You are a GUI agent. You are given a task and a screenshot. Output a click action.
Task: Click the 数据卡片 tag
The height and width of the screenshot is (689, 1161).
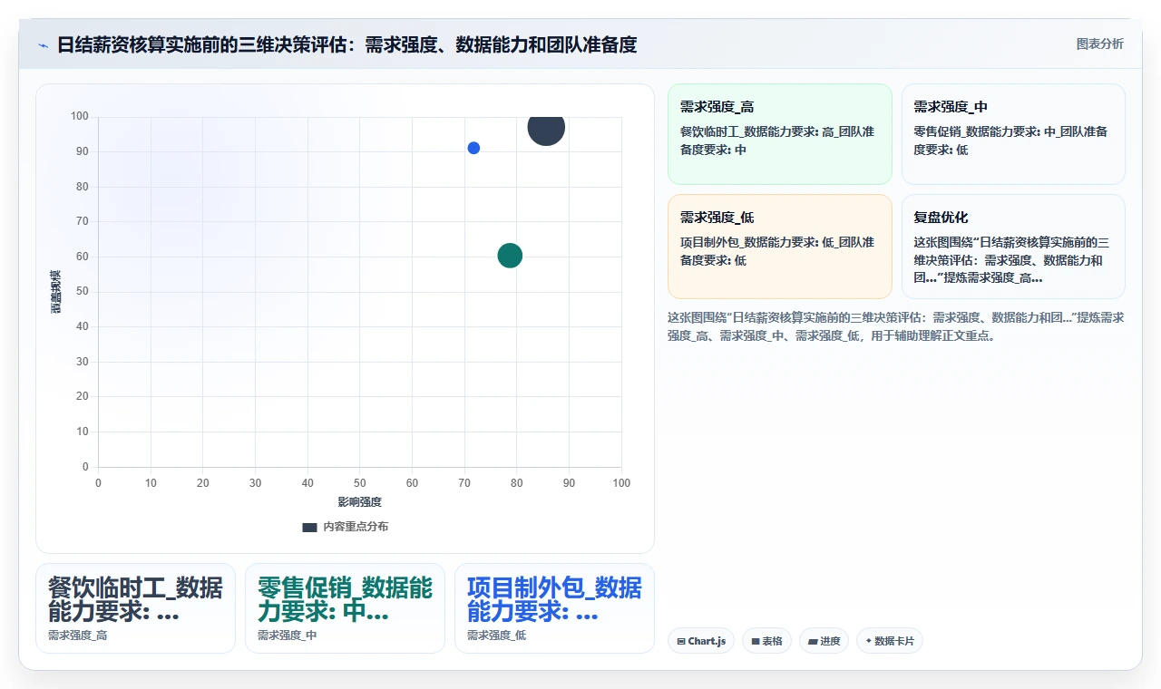click(890, 641)
